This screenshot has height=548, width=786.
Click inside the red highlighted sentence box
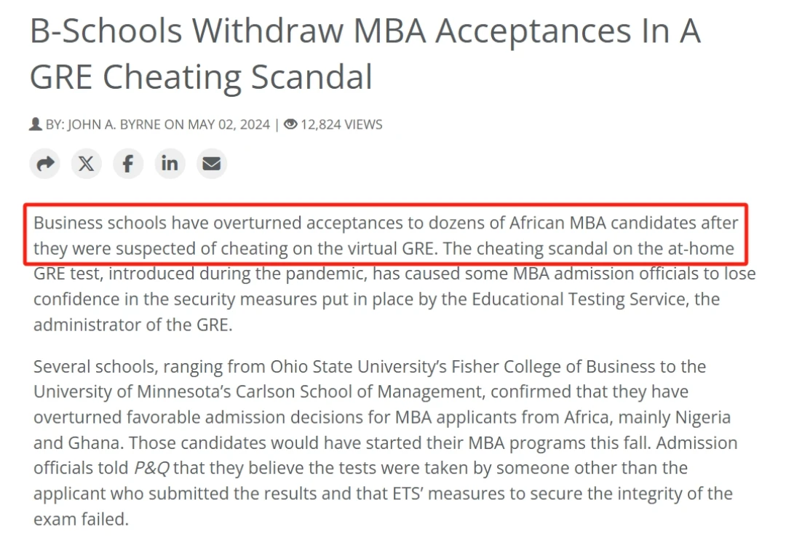386,234
